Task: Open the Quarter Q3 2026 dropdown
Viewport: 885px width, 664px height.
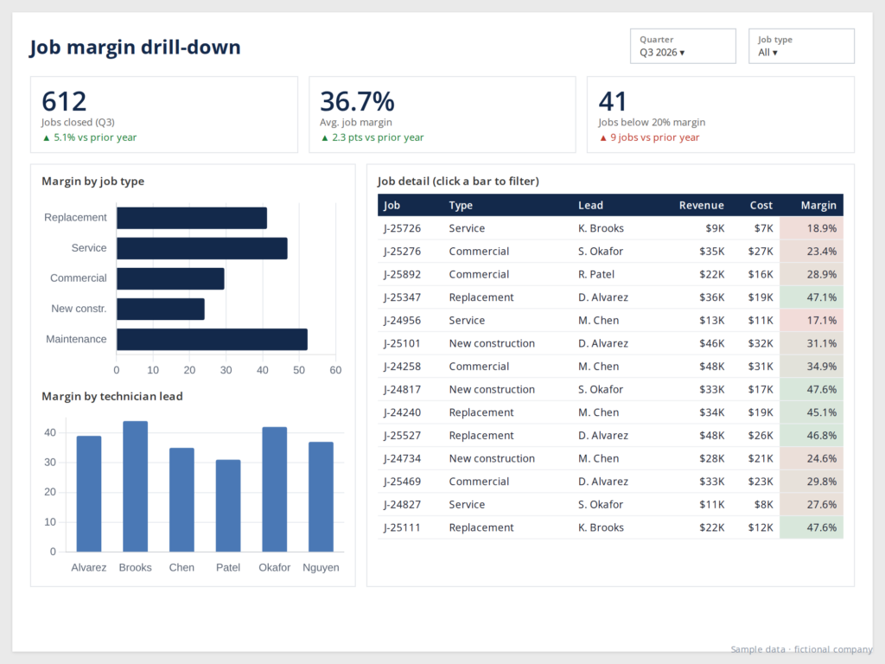Action: point(683,47)
